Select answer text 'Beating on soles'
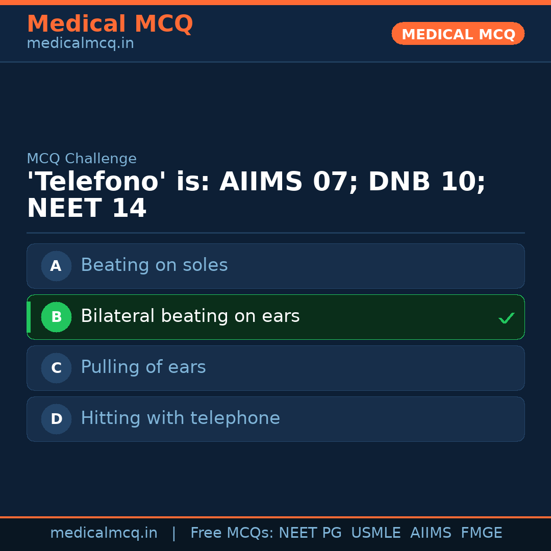Viewport: 551px width, 551px height. [x=154, y=265]
